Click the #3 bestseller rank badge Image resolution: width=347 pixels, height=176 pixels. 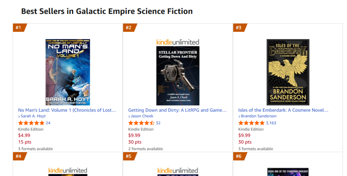point(239,27)
